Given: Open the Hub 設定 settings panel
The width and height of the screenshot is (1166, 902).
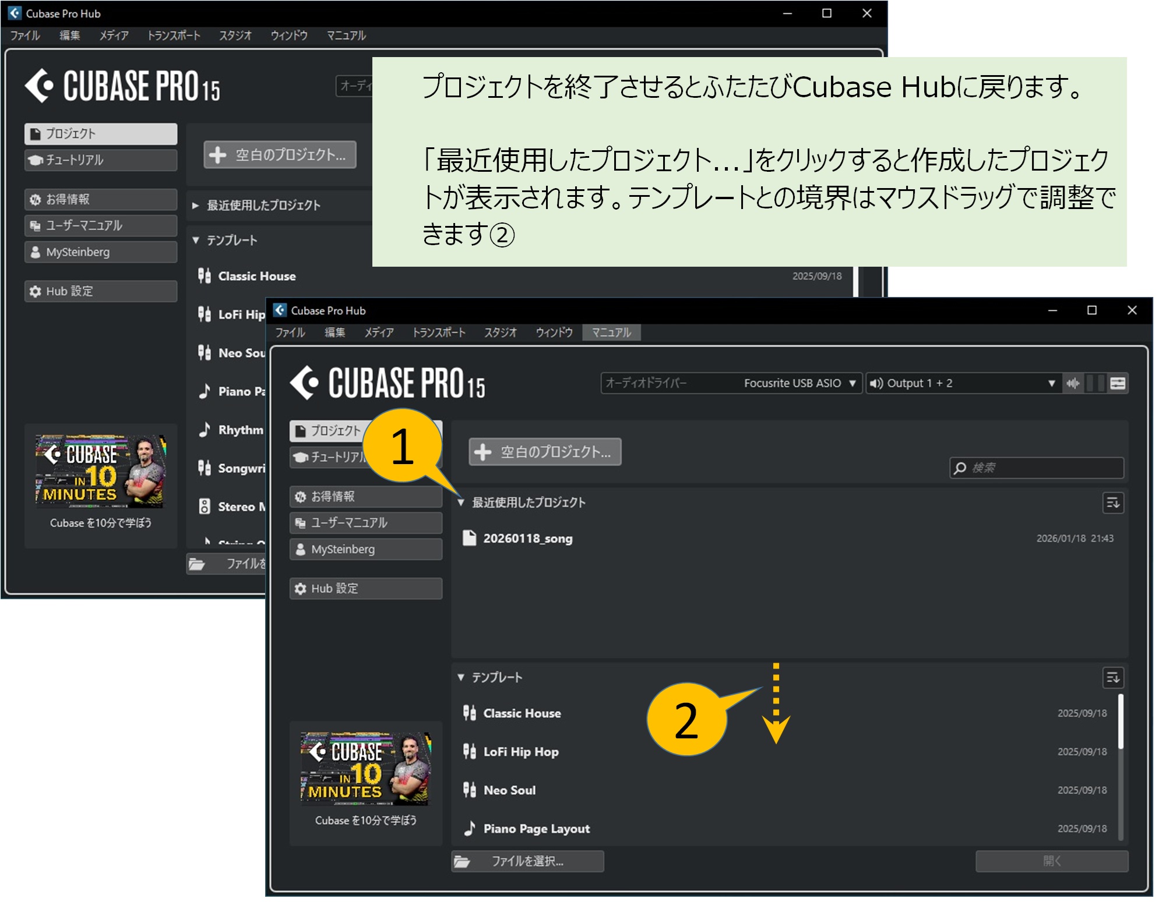Looking at the screenshot, I should (x=366, y=589).
